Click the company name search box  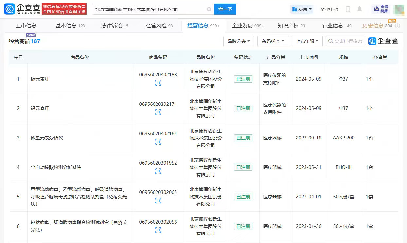[149, 9]
